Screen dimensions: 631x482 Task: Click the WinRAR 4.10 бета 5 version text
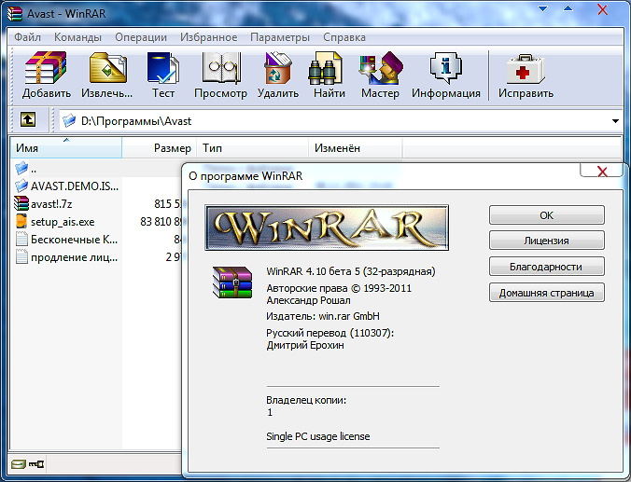pos(351,271)
